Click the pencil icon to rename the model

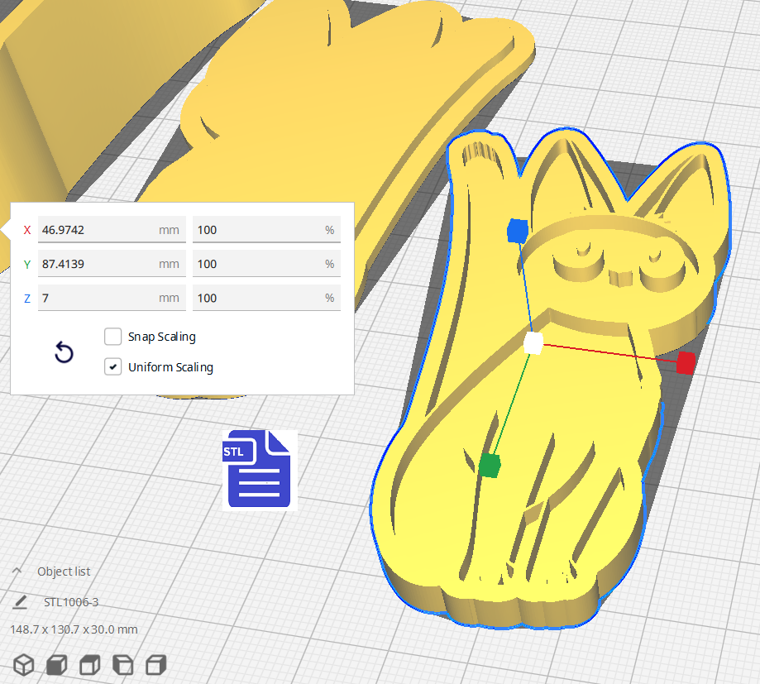tap(20, 602)
